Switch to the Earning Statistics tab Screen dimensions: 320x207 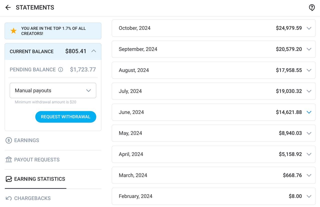click(x=39, y=179)
